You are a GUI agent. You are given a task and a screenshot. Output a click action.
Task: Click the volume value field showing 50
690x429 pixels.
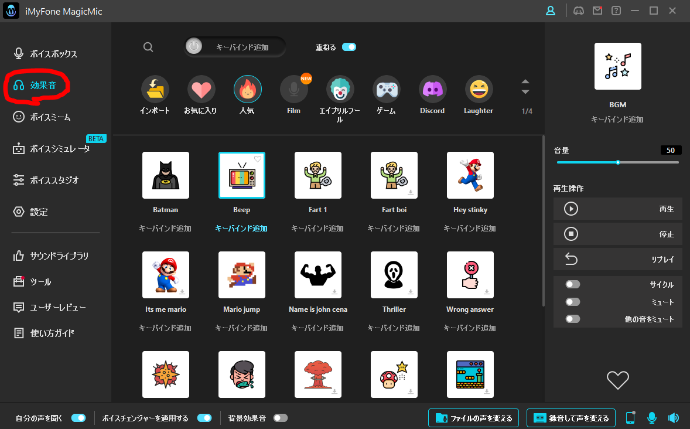[x=671, y=150]
